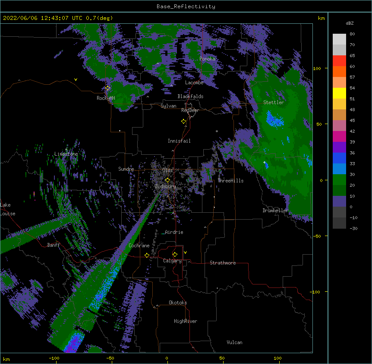The height and width of the screenshot is (364, 372).
Task: Select the Sundre label
Action: click(126, 169)
